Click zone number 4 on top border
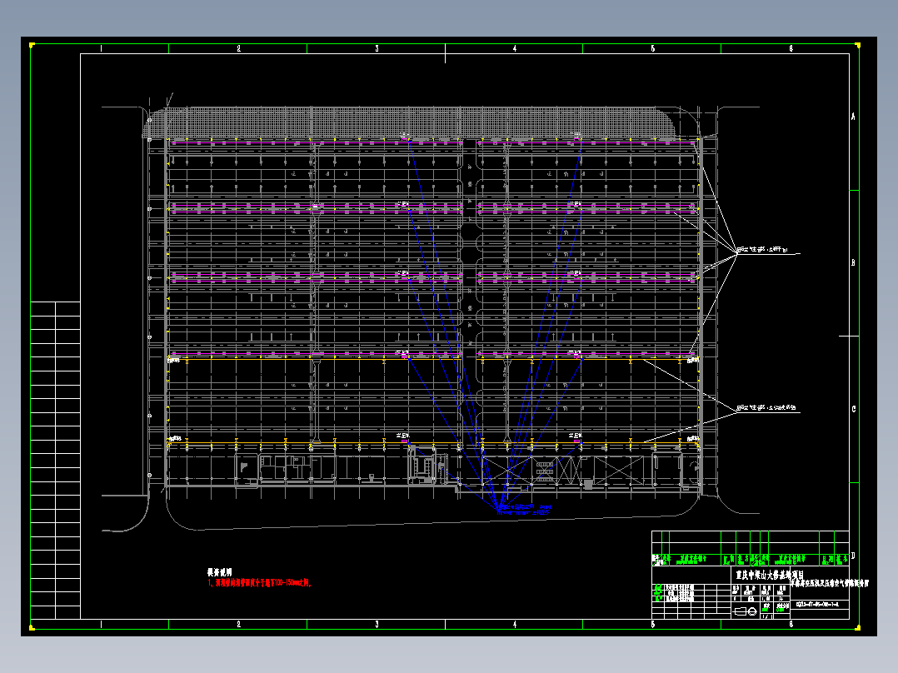Image resolution: width=898 pixels, height=673 pixels. (x=515, y=48)
